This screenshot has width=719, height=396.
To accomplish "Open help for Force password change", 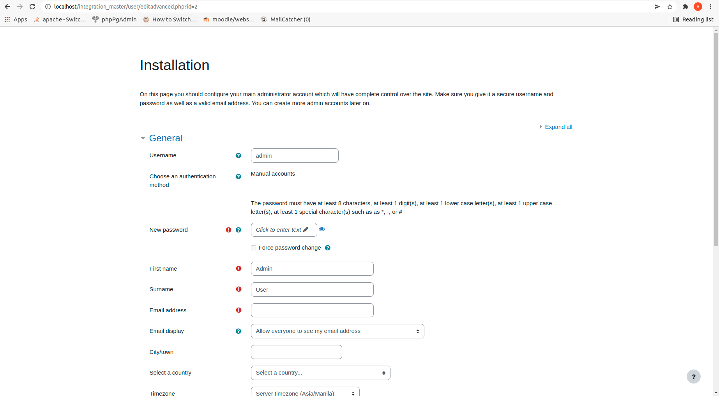I will [328, 248].
